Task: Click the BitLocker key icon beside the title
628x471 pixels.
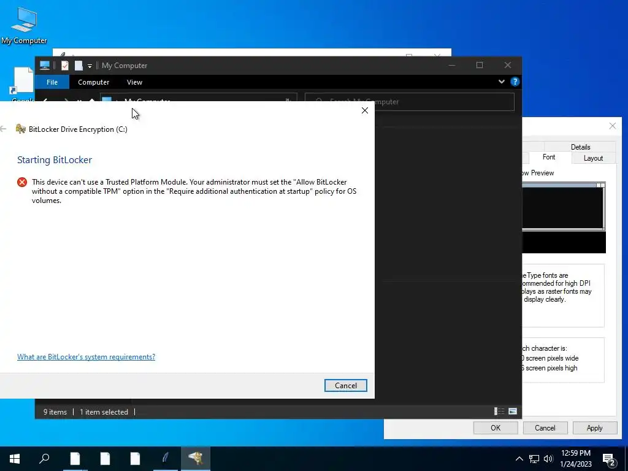Action: click(21, 129)
